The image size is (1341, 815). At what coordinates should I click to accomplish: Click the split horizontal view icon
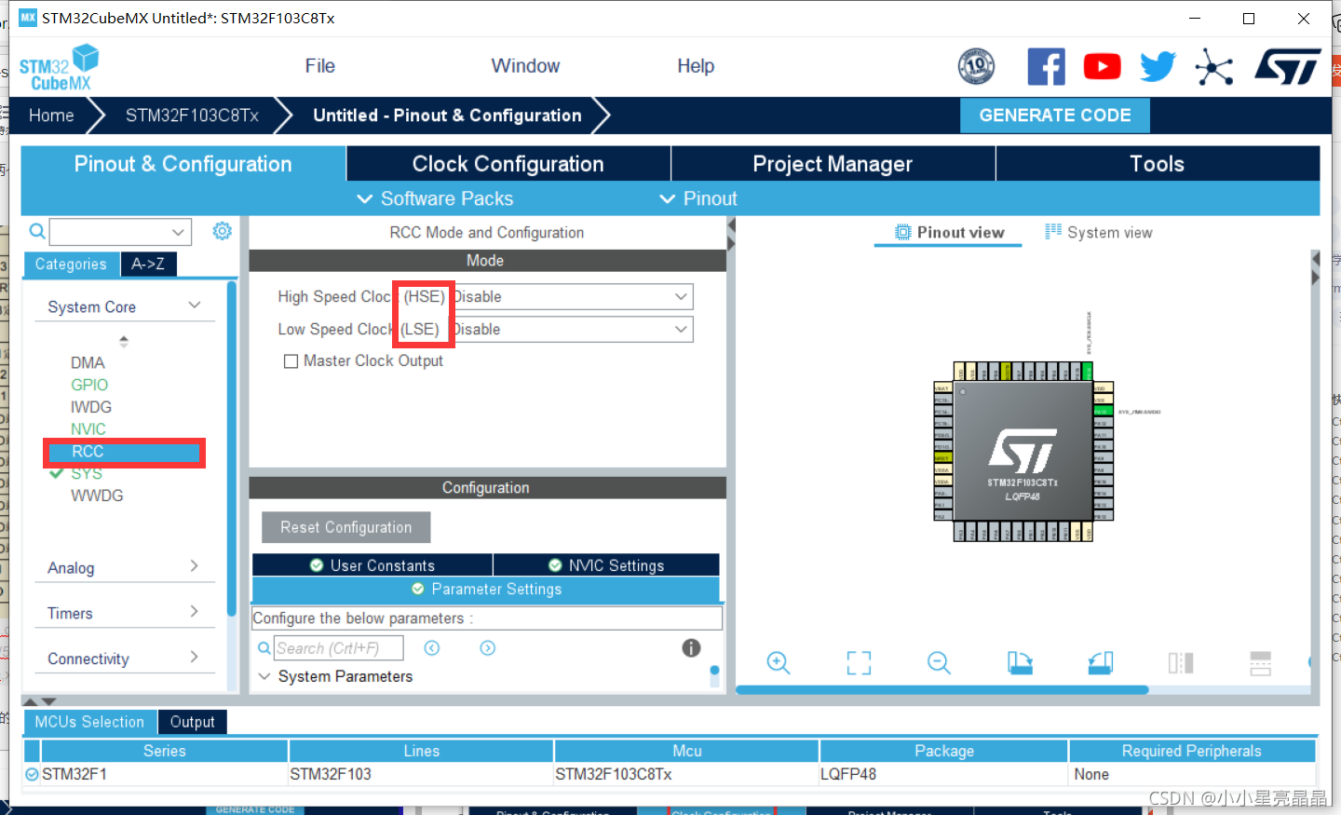[x=1260, y=662]
